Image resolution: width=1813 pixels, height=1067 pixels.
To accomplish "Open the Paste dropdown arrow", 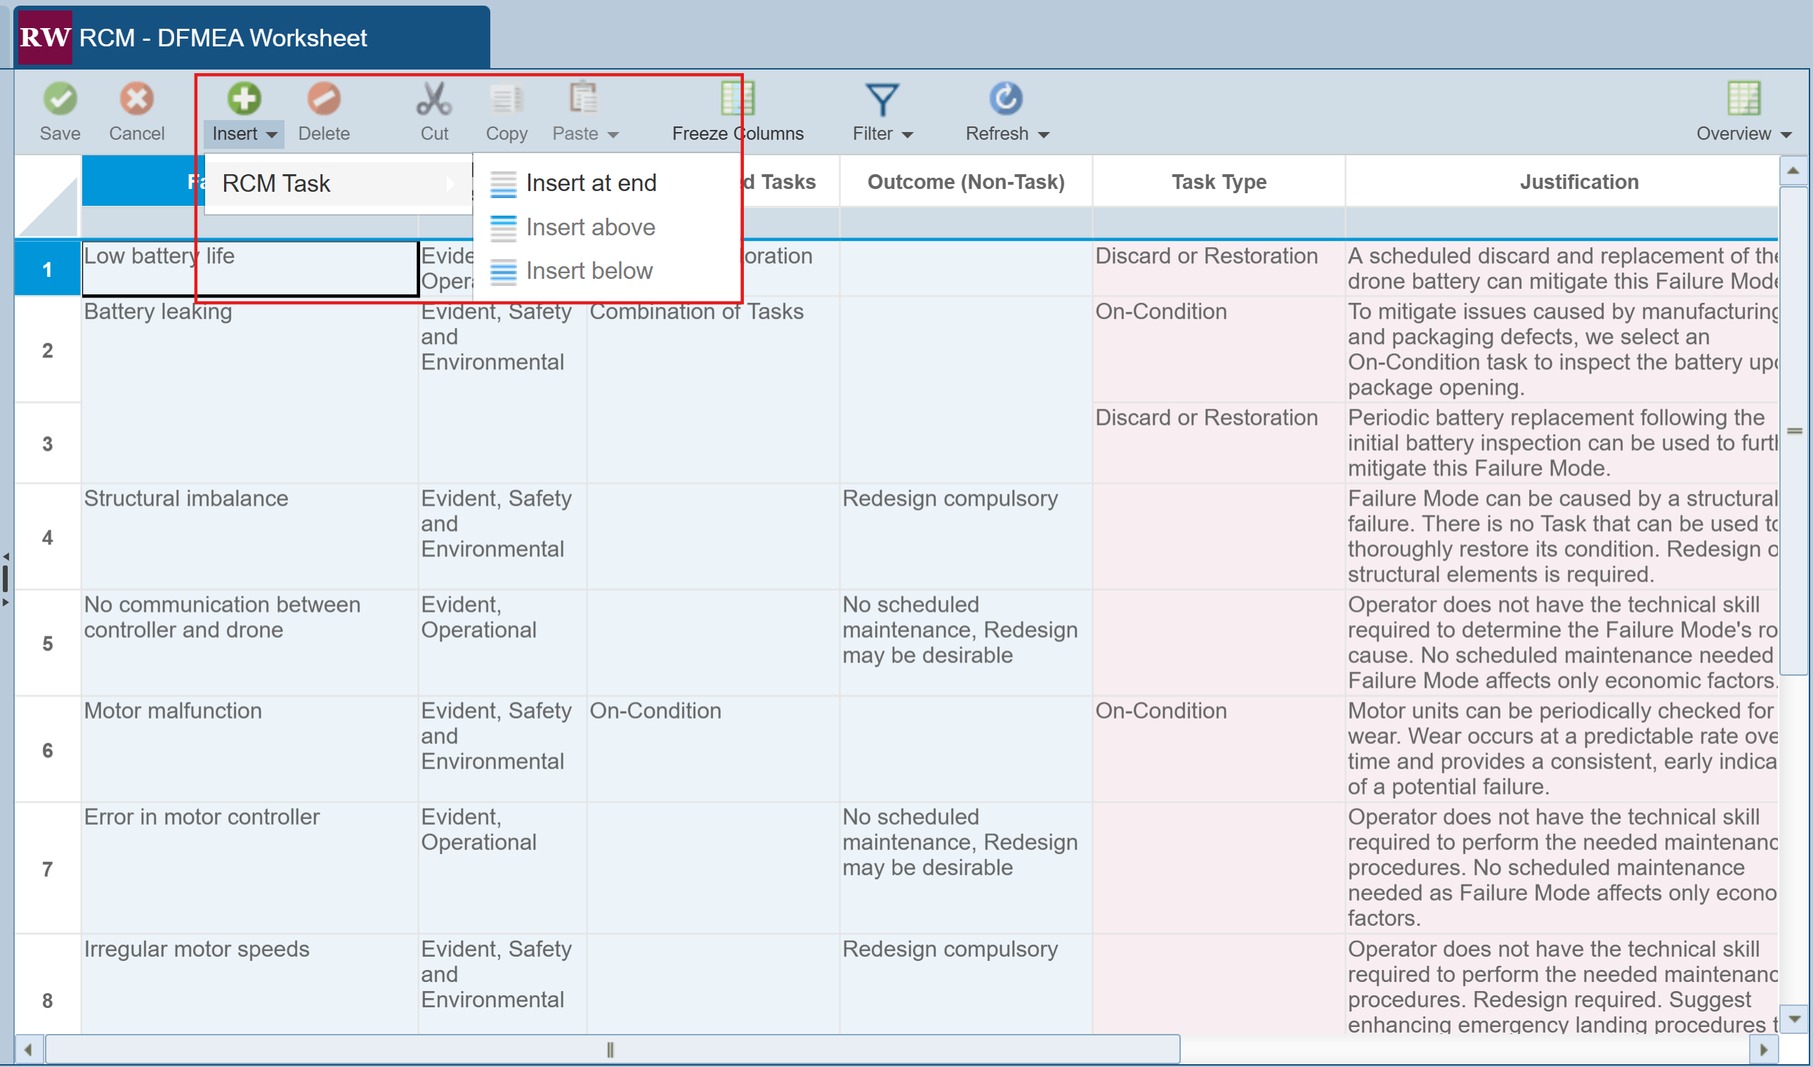I will (613, 135).
